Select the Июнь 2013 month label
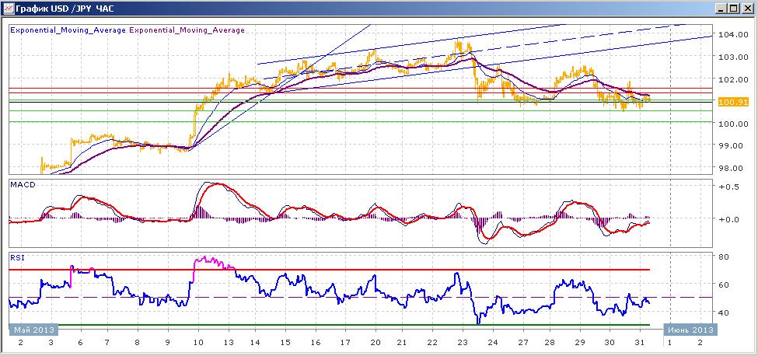Viewport: 758px width, 356px height. (x=691, y=330)
